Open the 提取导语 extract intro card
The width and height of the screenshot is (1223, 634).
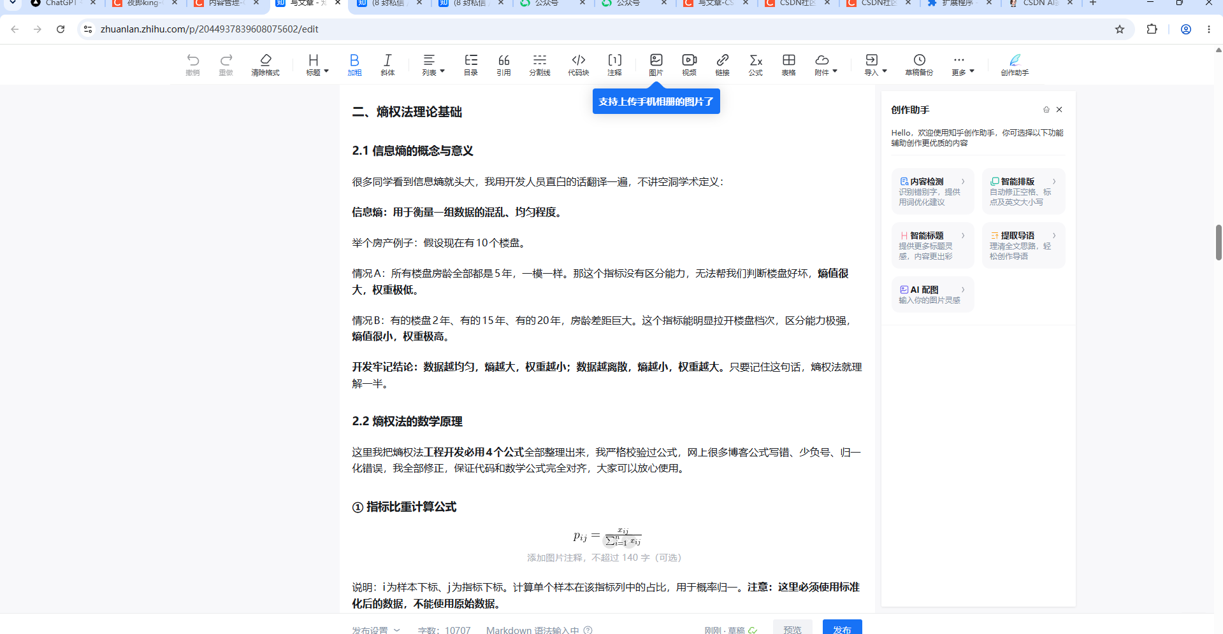[1024, 246]
